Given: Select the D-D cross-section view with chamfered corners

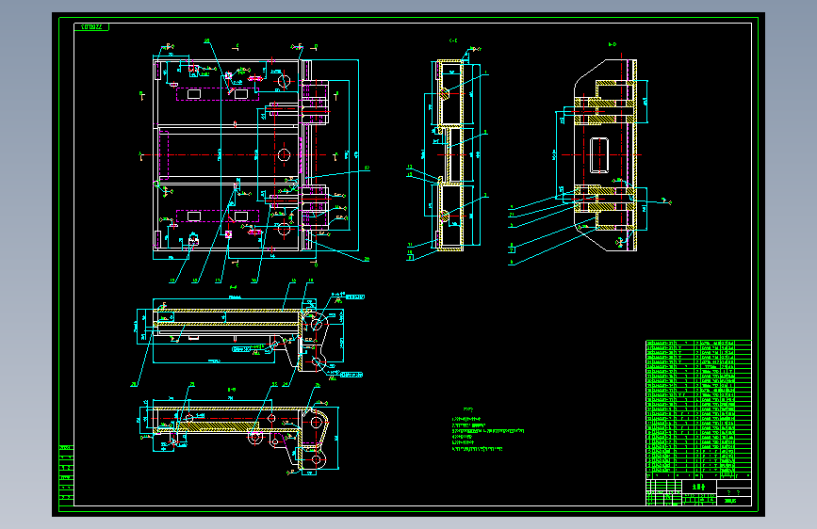Looking at the screenshot, I should click(604, 155).
